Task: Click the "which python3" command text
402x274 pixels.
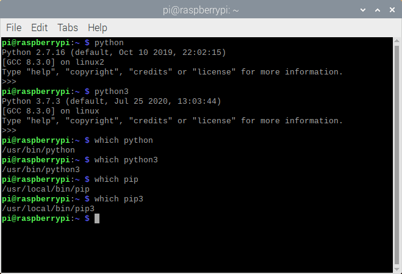Action: tap(126, 160)
